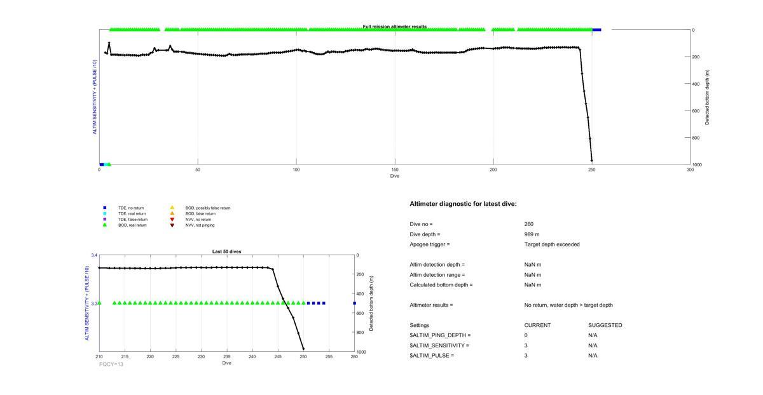The image size is (763, 395).
Task: Click the 3.3 y-axis tick of lower plot
Action: tap(94, 304)
